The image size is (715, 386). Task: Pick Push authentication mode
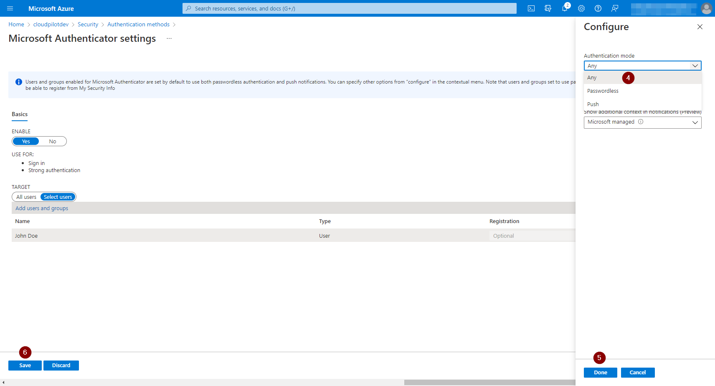coord(642,104)
